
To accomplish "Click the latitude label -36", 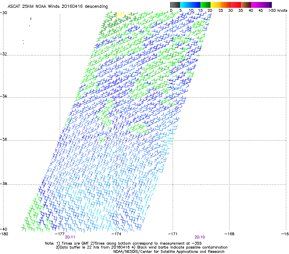I will point(4,139).
